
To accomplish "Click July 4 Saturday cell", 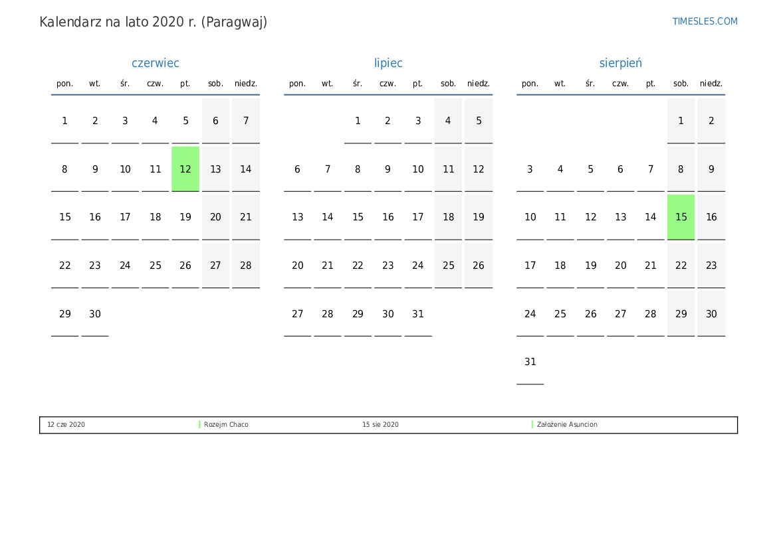I will (448, 121).
